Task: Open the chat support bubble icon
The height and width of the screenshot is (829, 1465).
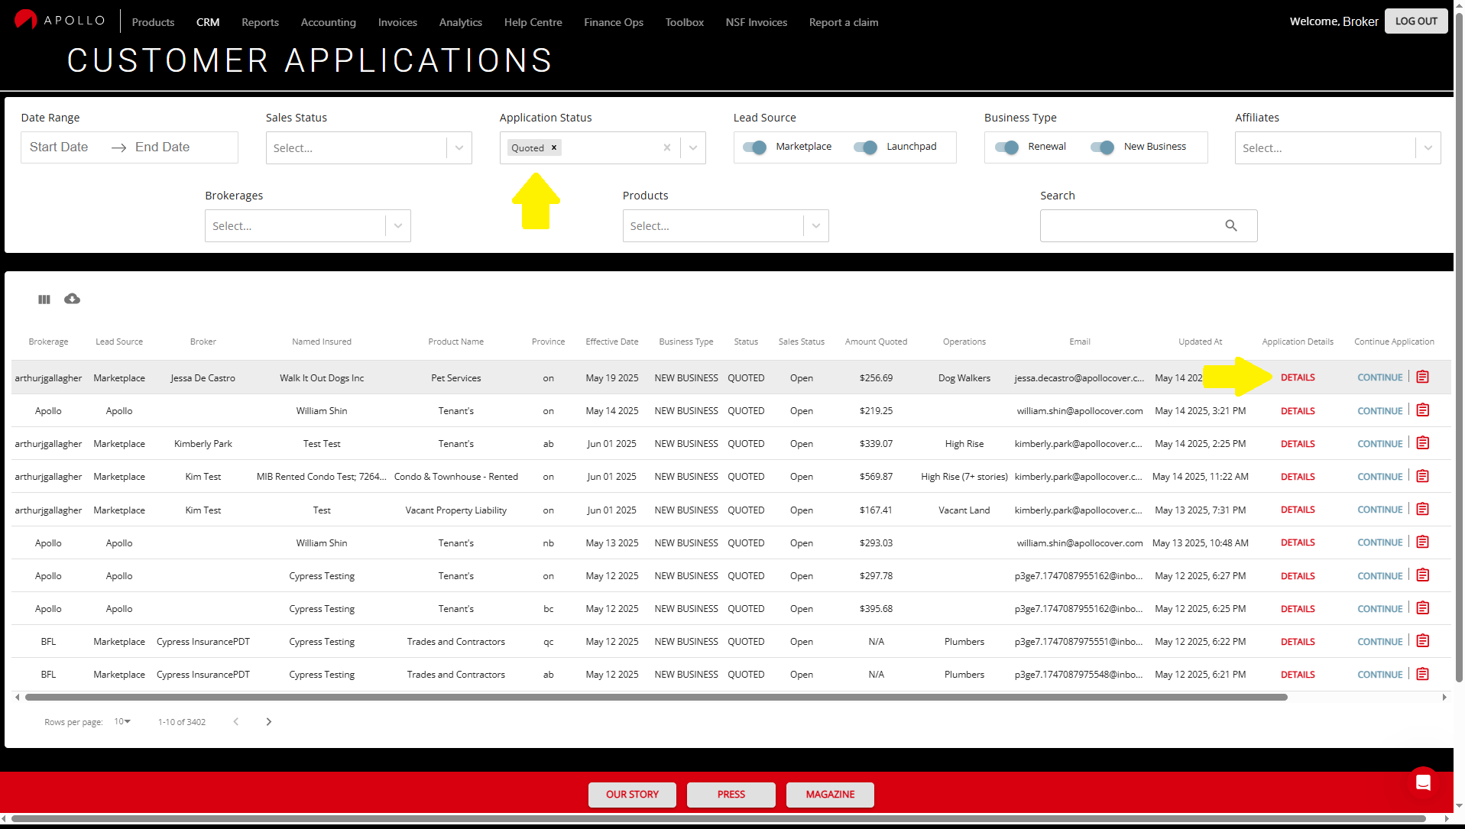Action: [x=1422, y=782]
